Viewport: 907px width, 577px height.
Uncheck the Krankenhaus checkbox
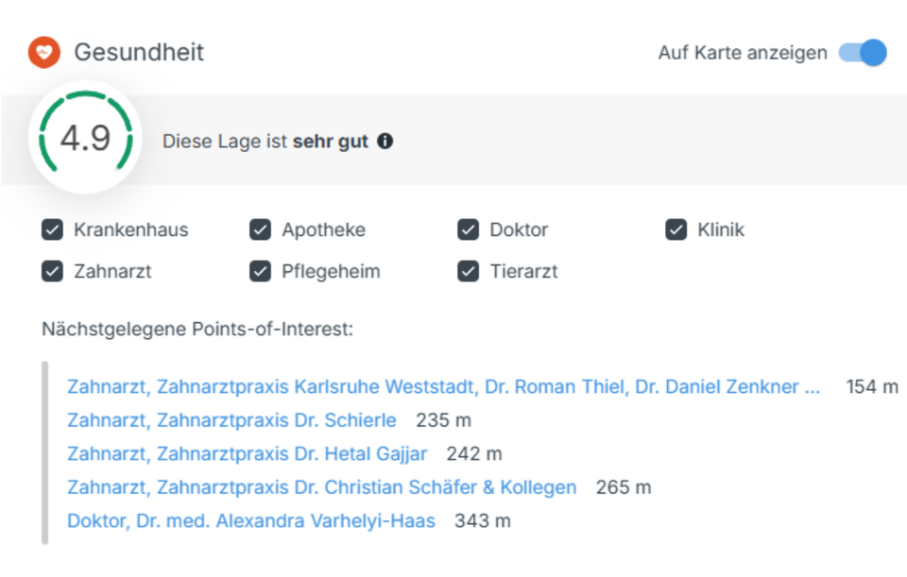52,229
